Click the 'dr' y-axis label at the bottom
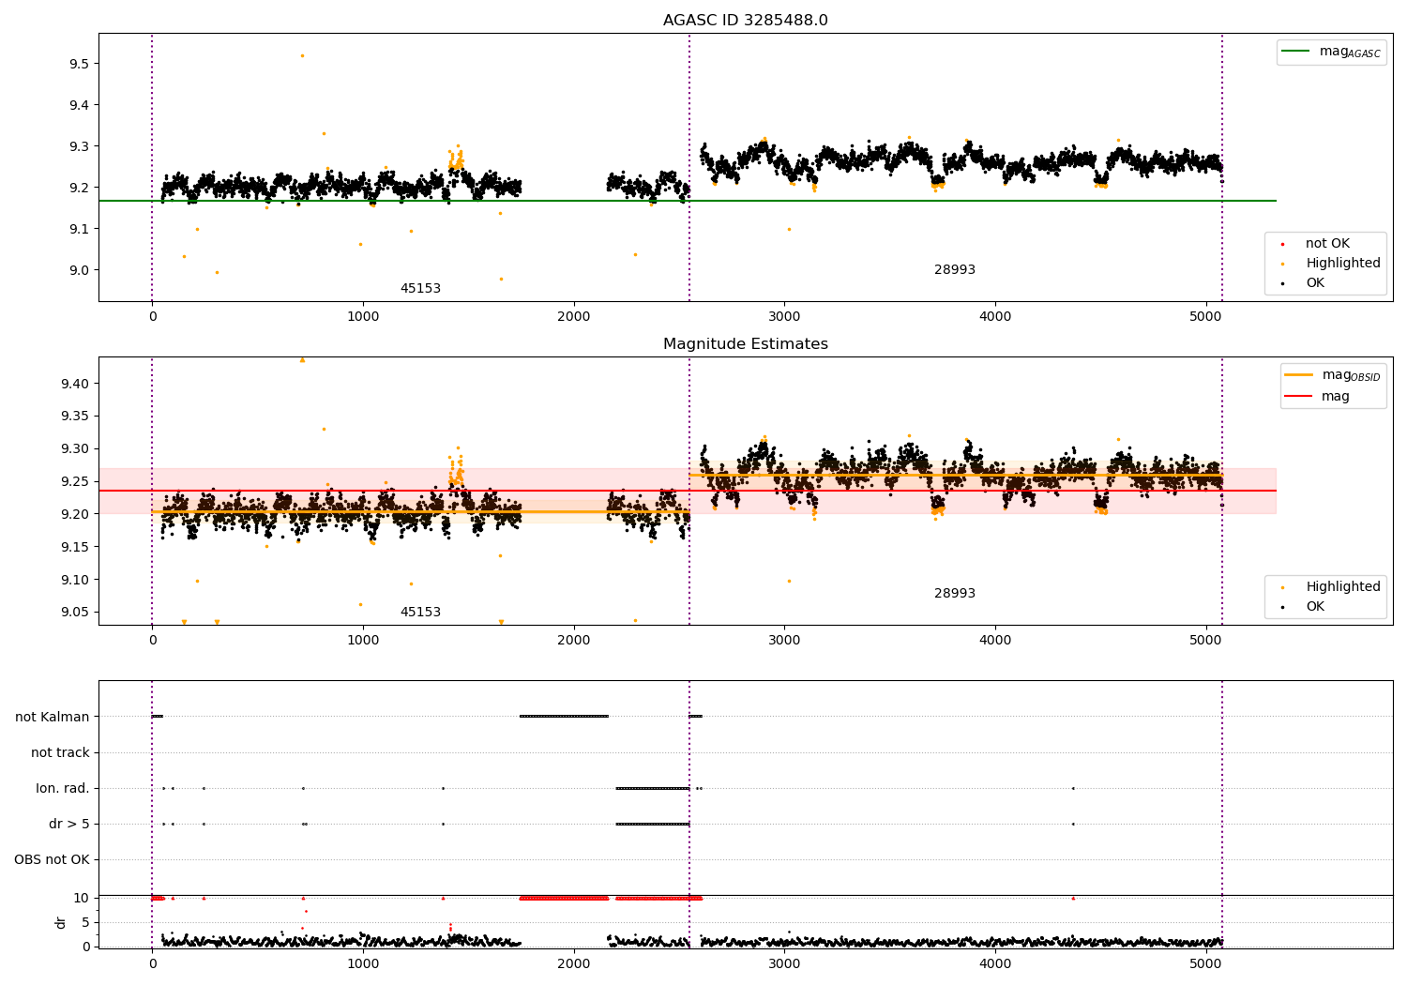Screen dimensions: 1407x985 tap(61, 922)
